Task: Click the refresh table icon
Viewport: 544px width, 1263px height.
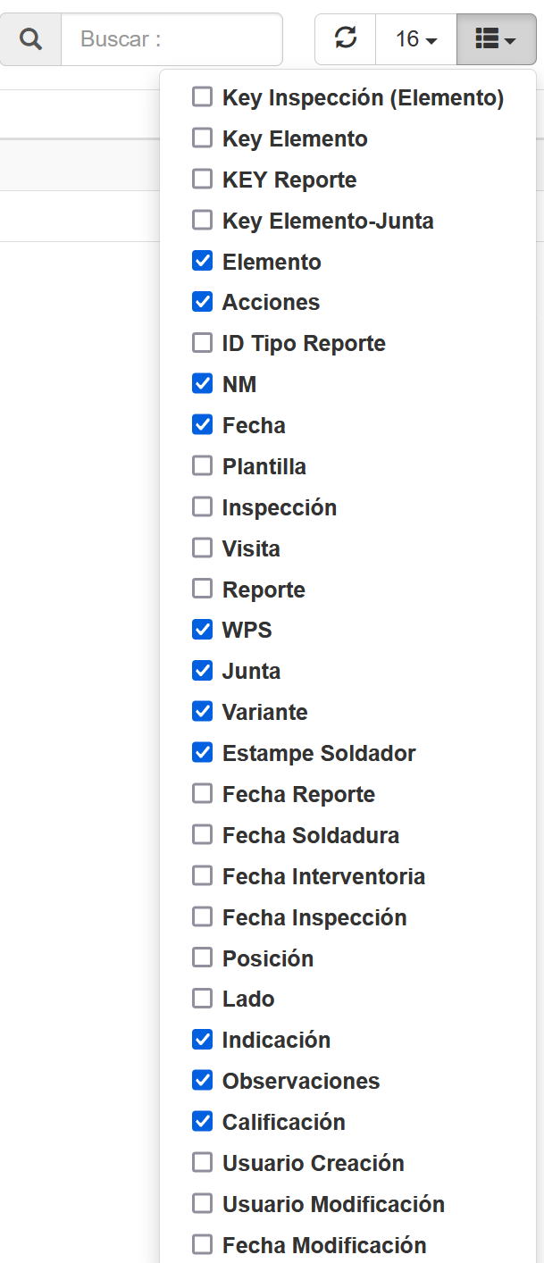Action: pos(346,39)
